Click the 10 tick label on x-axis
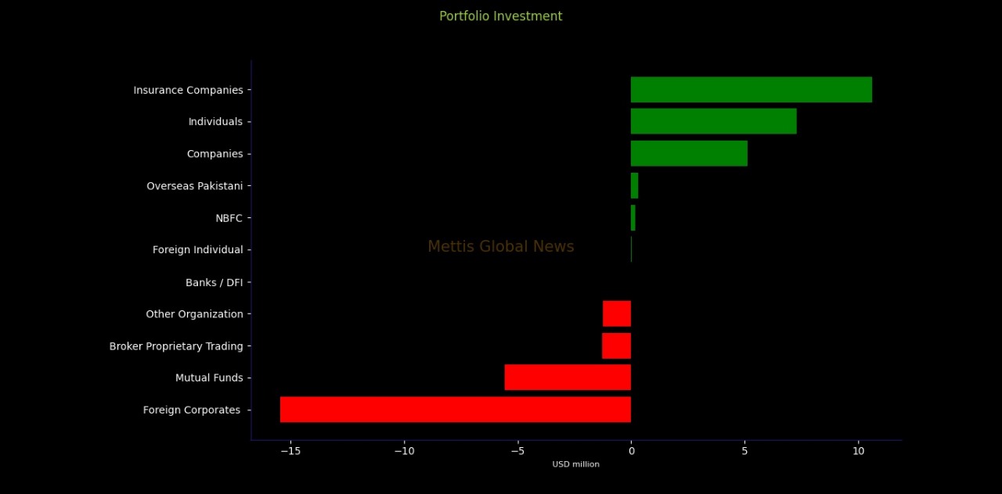Screen dimensions: 1002x494 pos(858,452)
